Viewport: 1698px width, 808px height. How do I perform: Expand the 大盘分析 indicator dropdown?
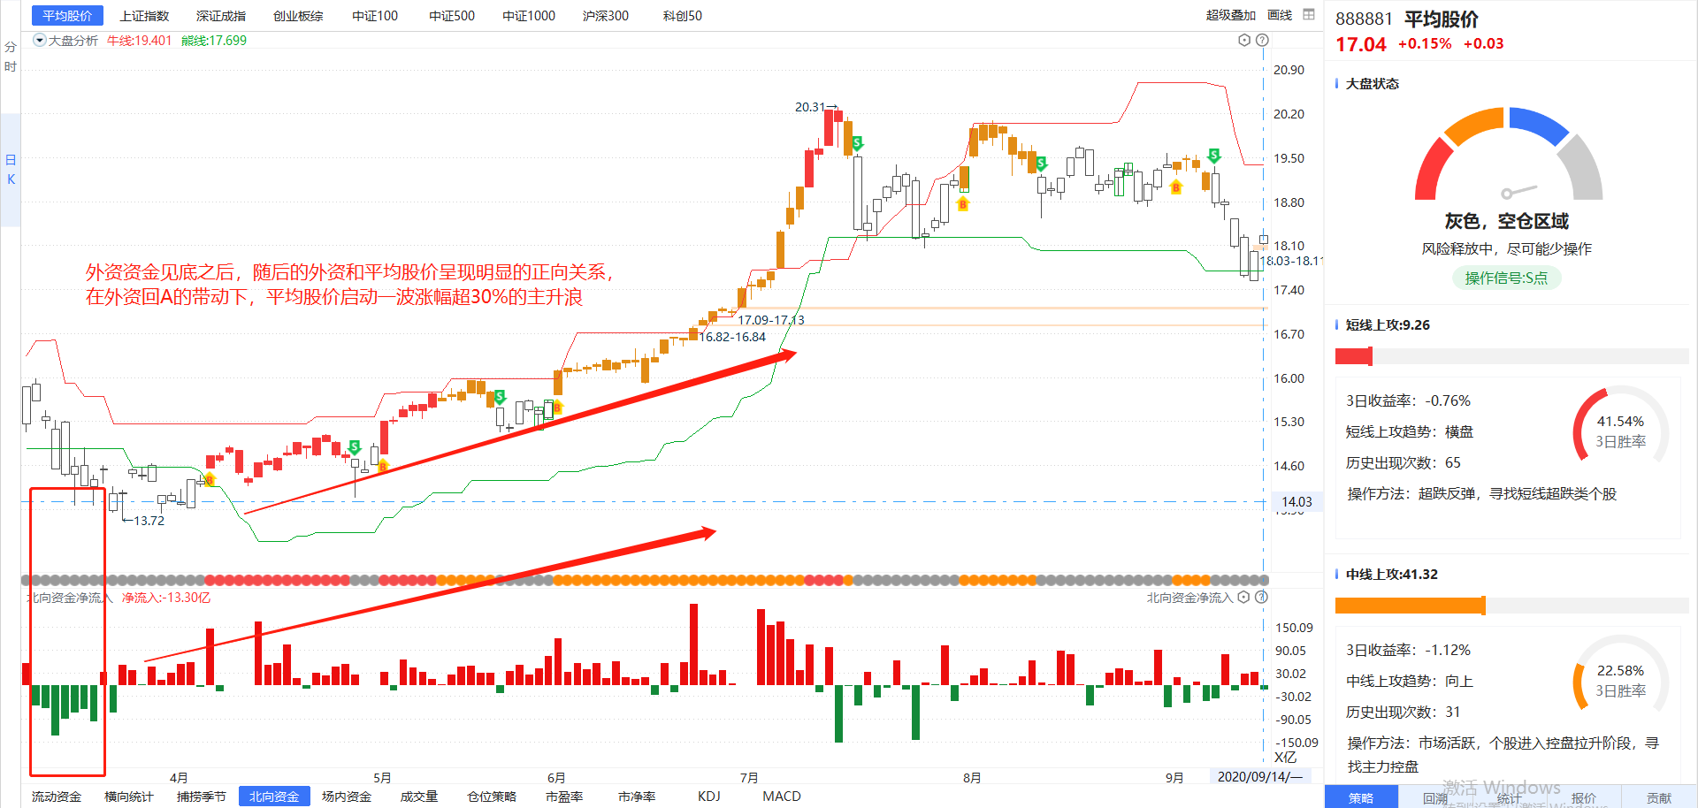(x=39, y=40)
